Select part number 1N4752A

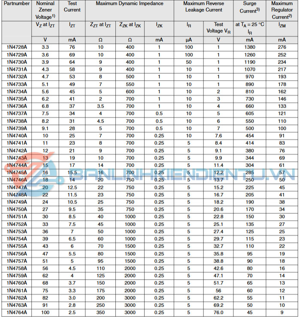(x=17, y=224)
